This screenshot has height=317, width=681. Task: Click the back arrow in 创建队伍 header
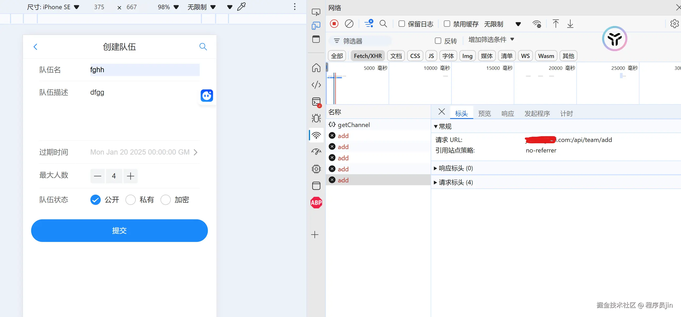point(35,47)
